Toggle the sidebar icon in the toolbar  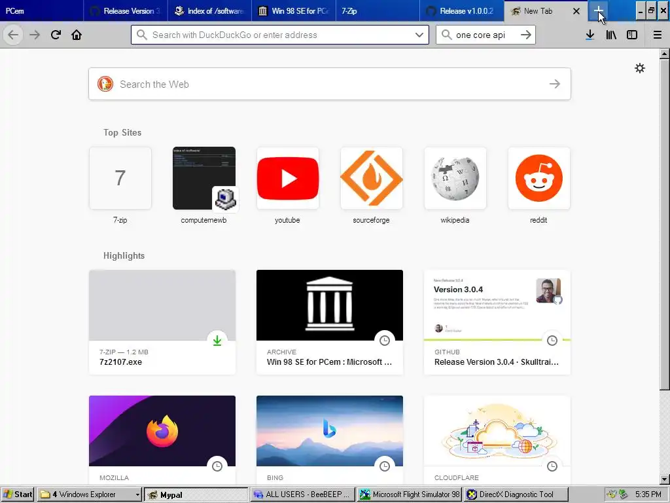click(632, 35)
